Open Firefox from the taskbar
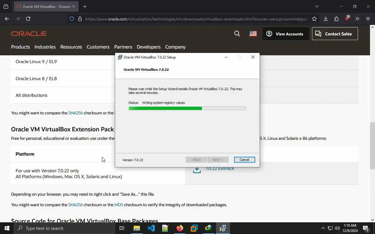This screenshot has width=375, height=234. tap(180, 228)
